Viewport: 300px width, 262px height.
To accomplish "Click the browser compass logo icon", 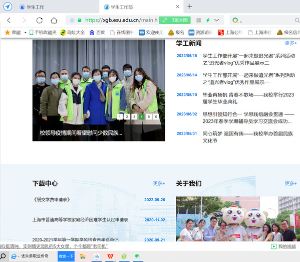I will [8, 7].
